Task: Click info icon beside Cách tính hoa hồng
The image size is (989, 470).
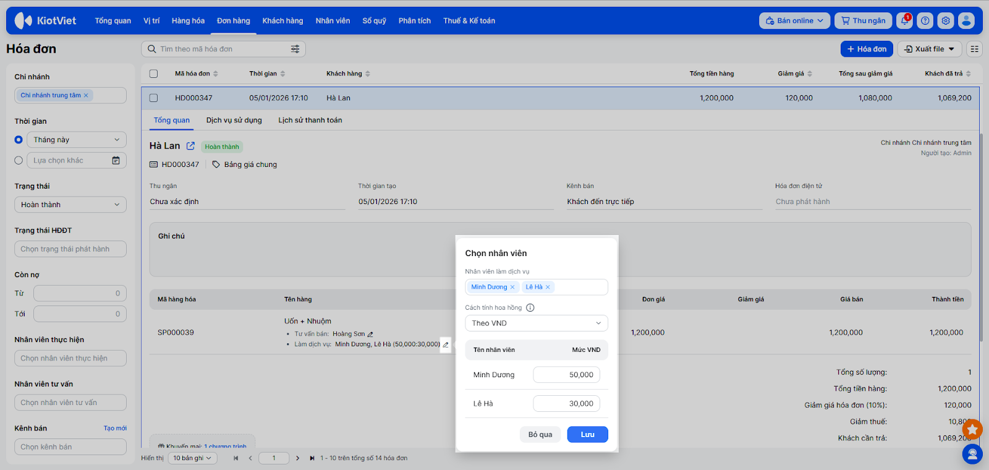Action: click(530, 307)
